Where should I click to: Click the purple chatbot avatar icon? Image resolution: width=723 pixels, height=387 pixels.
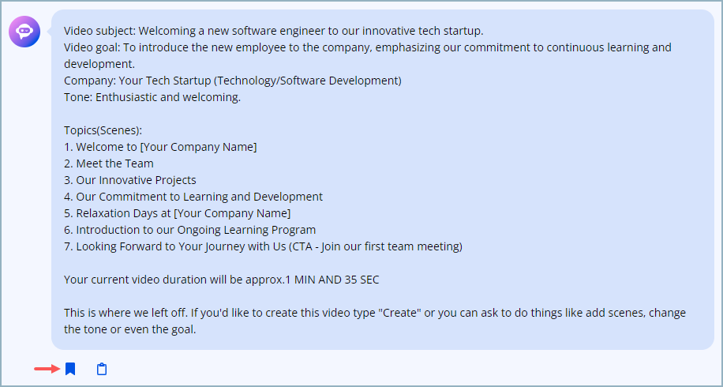[24, 32]
